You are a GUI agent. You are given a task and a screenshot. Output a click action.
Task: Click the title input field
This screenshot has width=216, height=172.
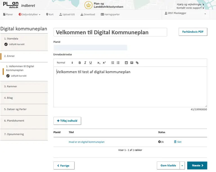[x=110, y=32]
